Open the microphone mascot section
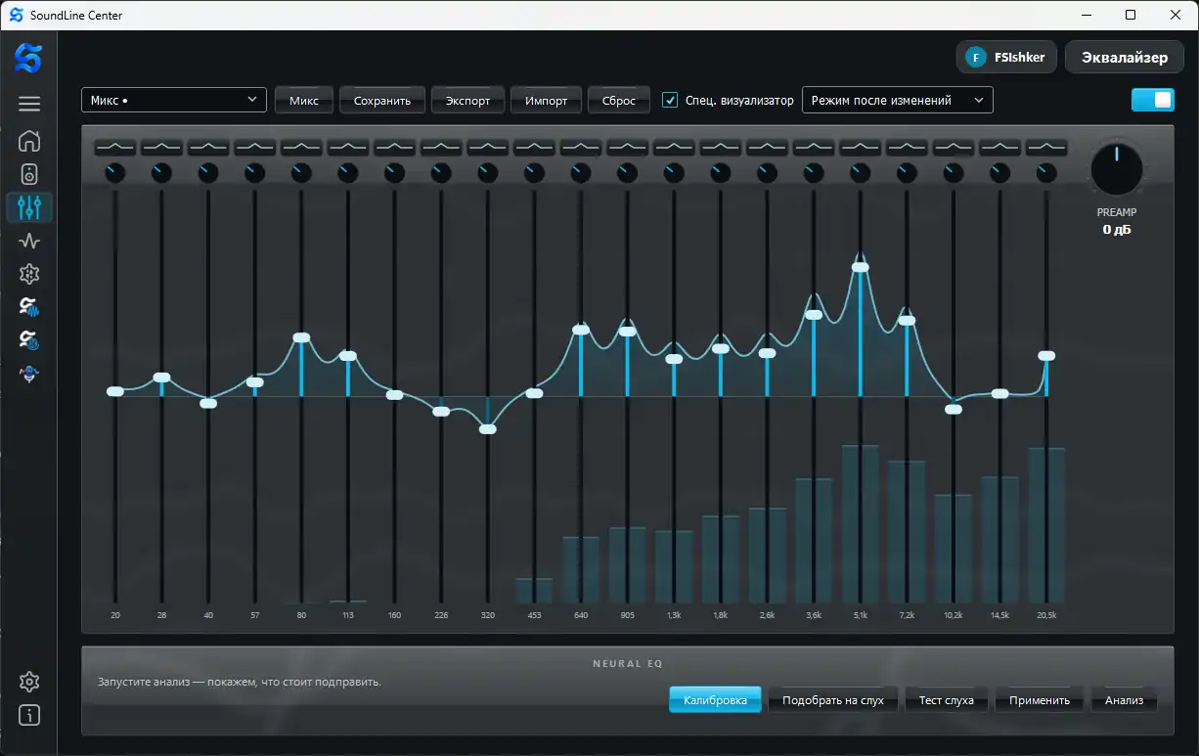 click(29, 374)
